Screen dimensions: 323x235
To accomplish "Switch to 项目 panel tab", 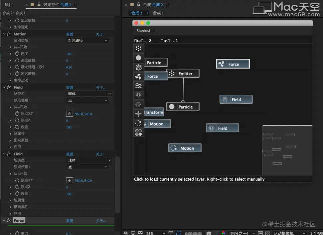I will tap(9, 5).
